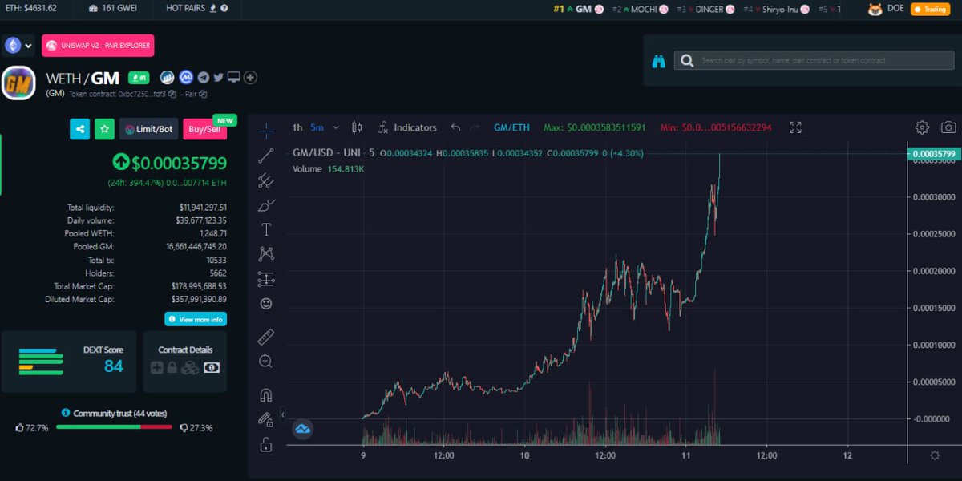Open candlestick chart style selector
The height and width of the screenshot is (481, 962).
pos(357,127)
